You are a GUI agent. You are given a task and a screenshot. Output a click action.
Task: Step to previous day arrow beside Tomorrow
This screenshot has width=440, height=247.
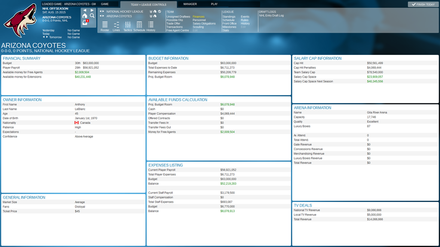[x=43, y=37]
